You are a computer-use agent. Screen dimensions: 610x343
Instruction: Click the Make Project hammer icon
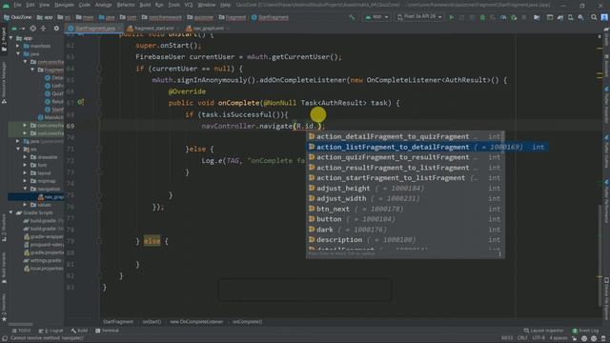tap(352, 17)
